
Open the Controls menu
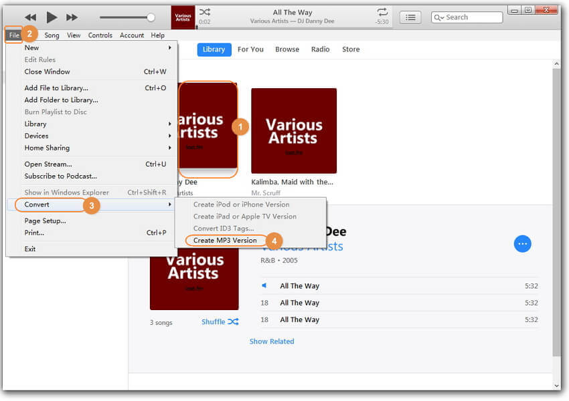[100, 35]
